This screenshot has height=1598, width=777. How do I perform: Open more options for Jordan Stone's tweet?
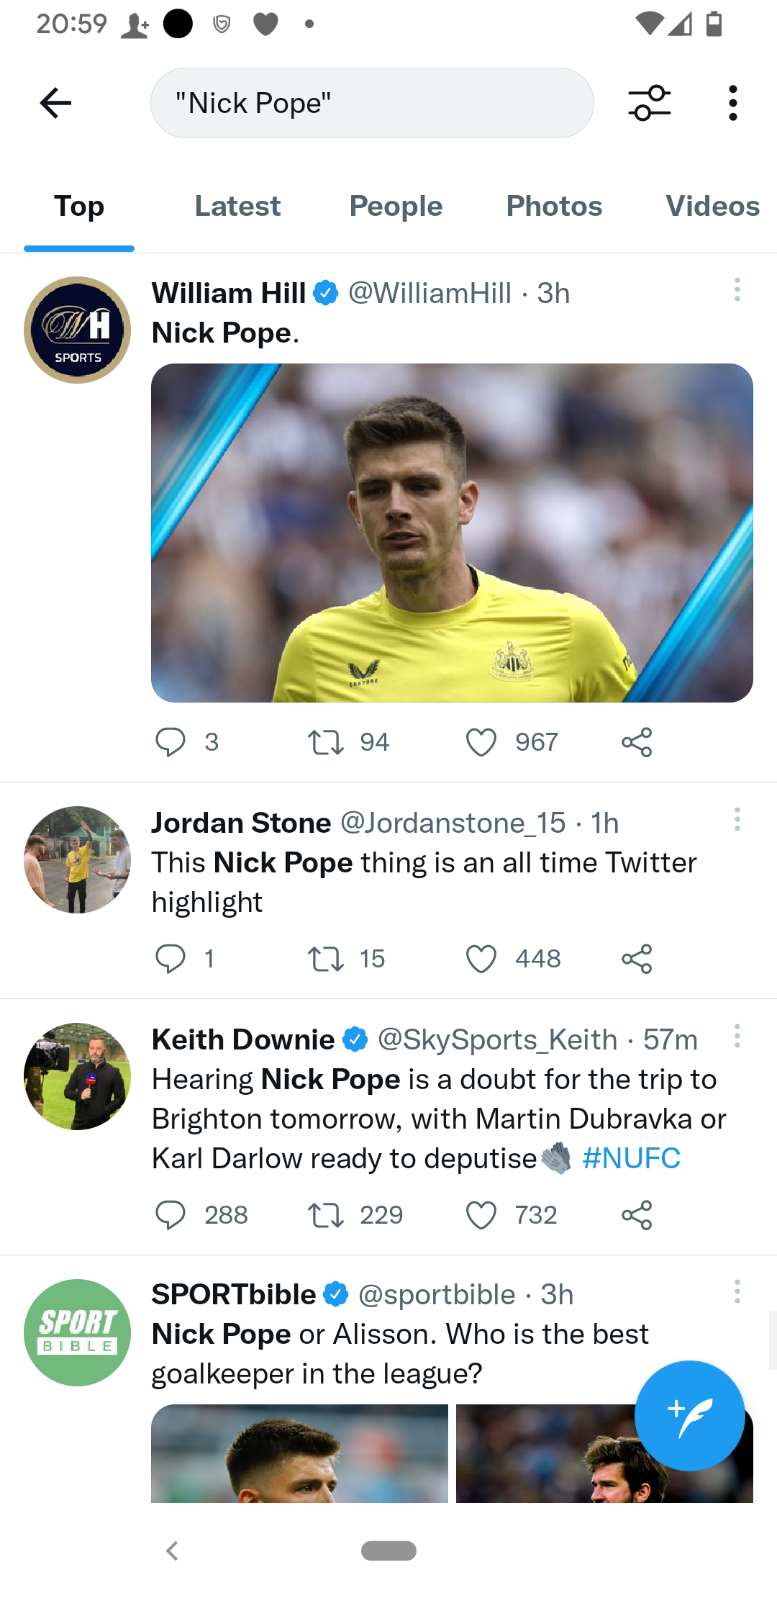click(x=737, y=819)
